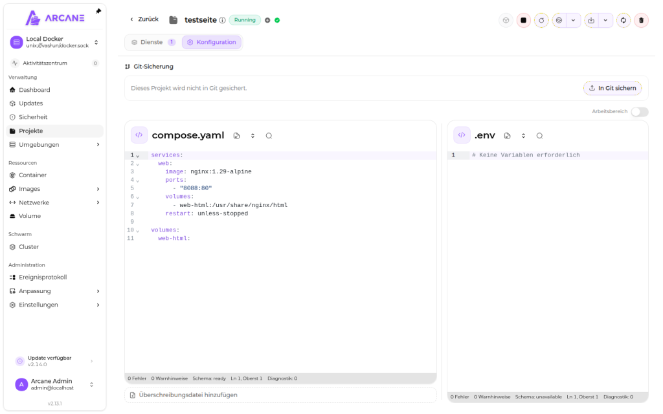The image size is (663, 414).
Task: Open Cluster in the sidebar
Action: click(55, 246)
